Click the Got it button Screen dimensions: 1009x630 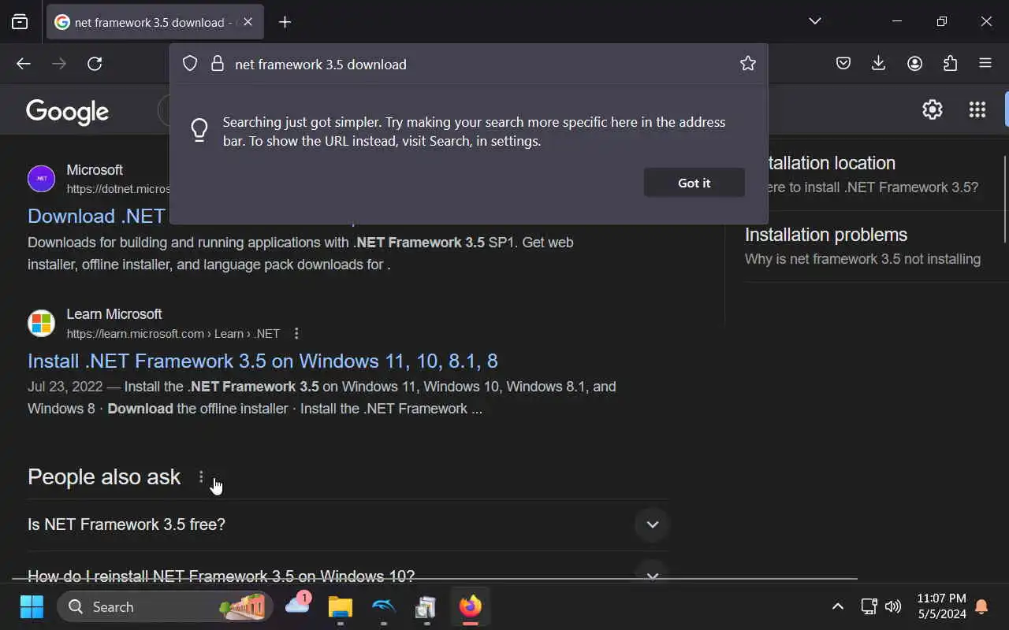pos(694,183)
